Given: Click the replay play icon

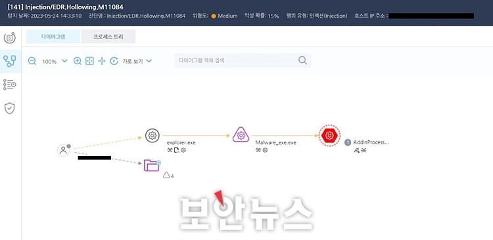Looking at the screenshot, I should (x=114, y=61).
